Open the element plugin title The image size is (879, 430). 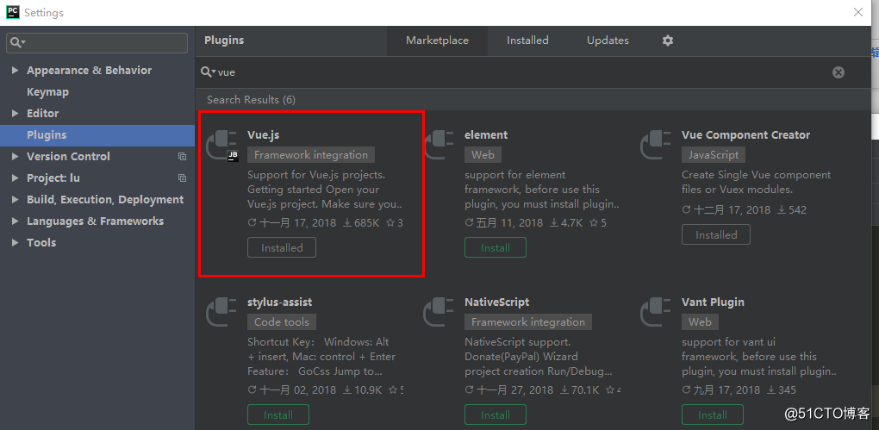[x=486, y=135]
